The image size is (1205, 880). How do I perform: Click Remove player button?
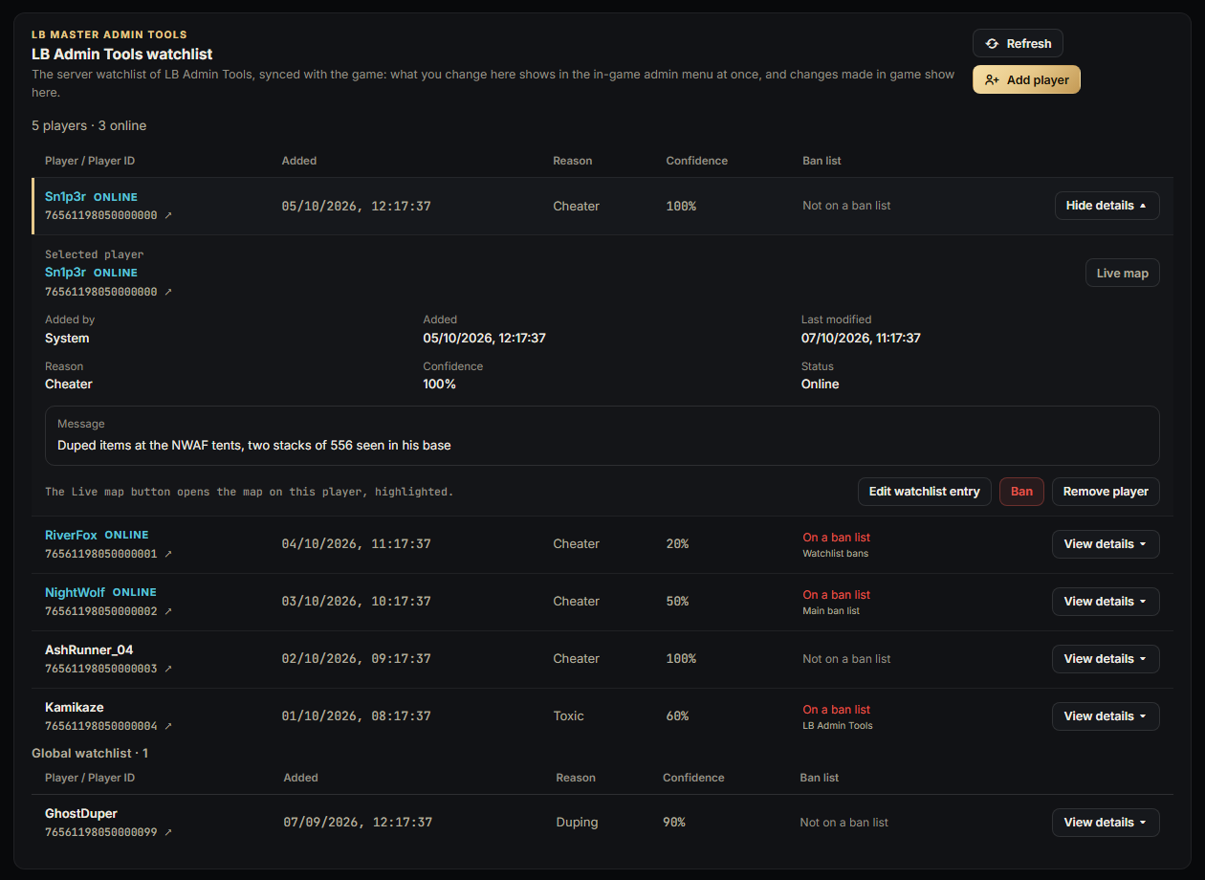point(1106,492)
